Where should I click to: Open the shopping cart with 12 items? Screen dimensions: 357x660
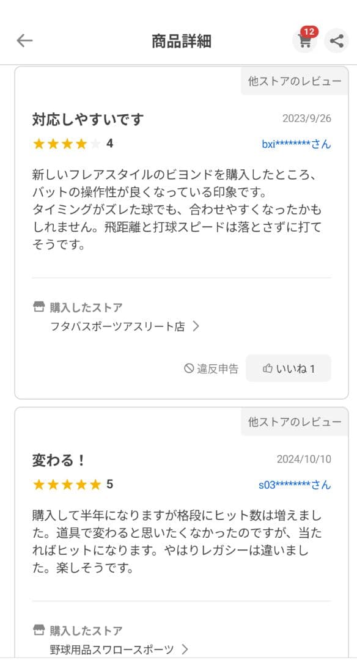(304, 40)
